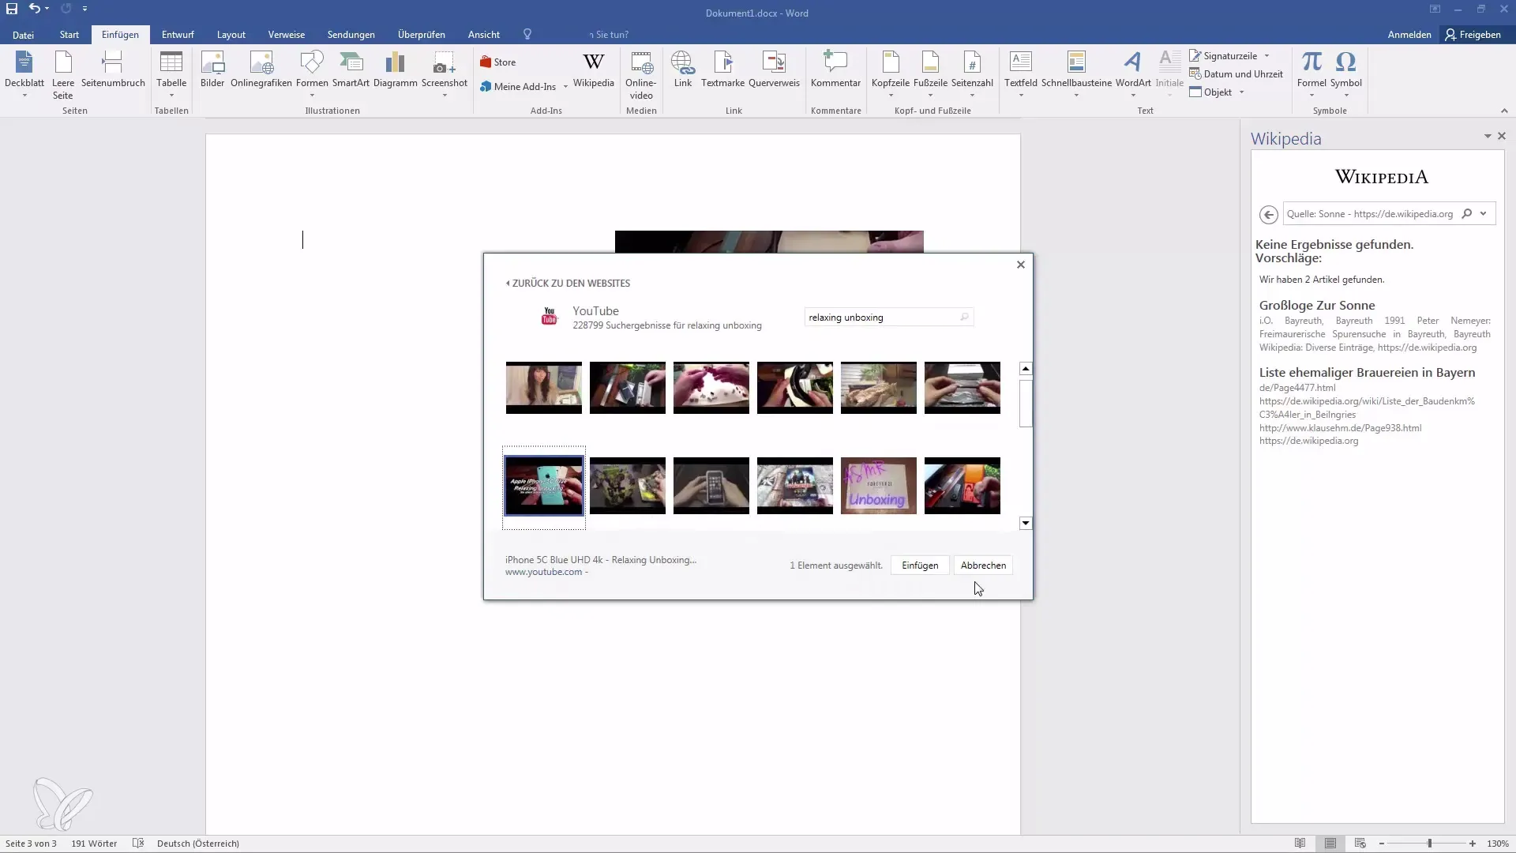Add a Kommentar

point(835,70)
